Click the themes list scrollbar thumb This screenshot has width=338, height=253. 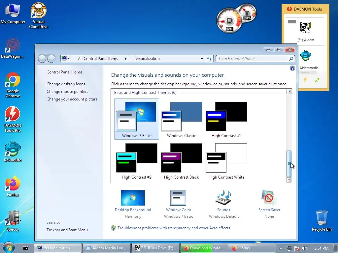tap(289, 163)
